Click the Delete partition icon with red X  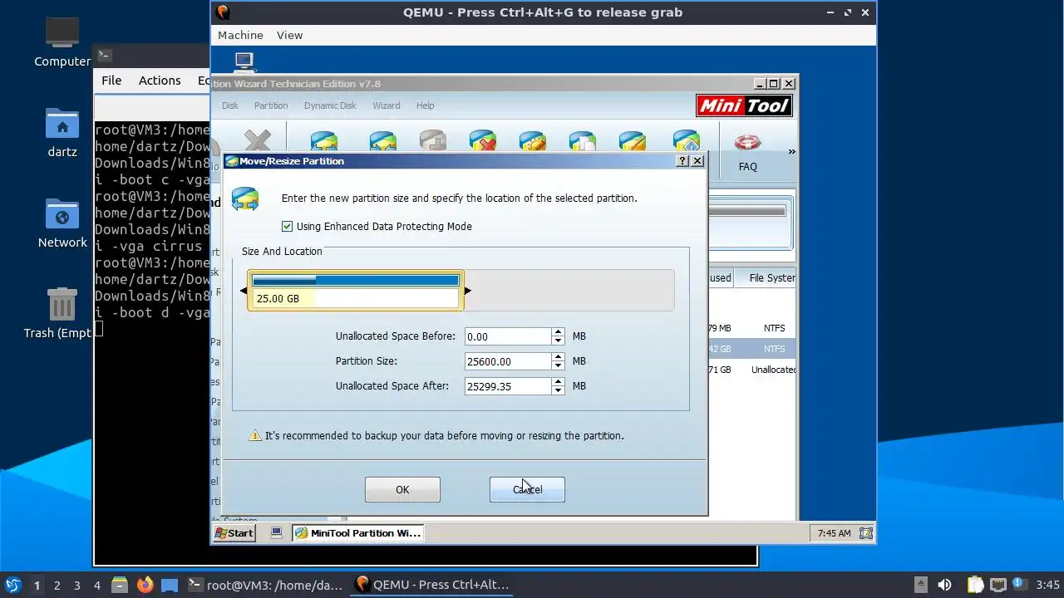tap(482, 140)
